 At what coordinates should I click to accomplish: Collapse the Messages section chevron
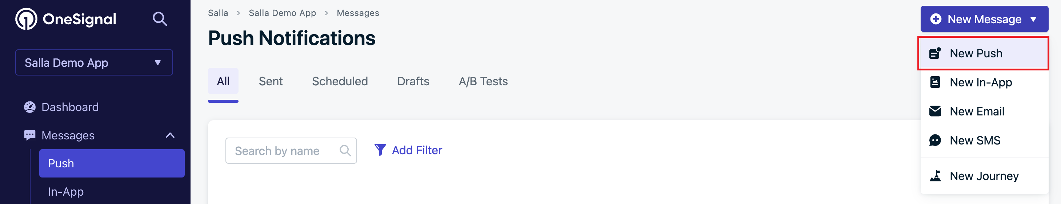[x=170, y=135]
